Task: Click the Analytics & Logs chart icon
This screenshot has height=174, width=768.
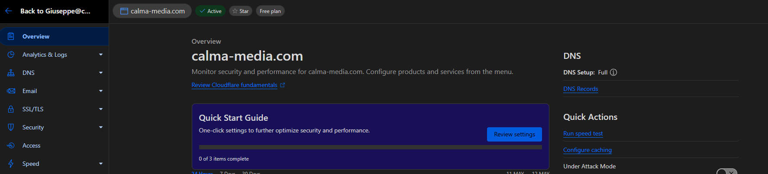Action: click(11, 55)
